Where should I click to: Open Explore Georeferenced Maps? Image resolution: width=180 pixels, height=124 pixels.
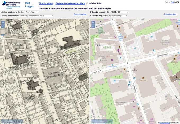70,3
